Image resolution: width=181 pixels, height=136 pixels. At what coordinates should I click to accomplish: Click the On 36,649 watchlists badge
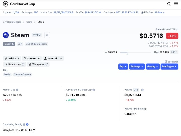click(36, 44)
